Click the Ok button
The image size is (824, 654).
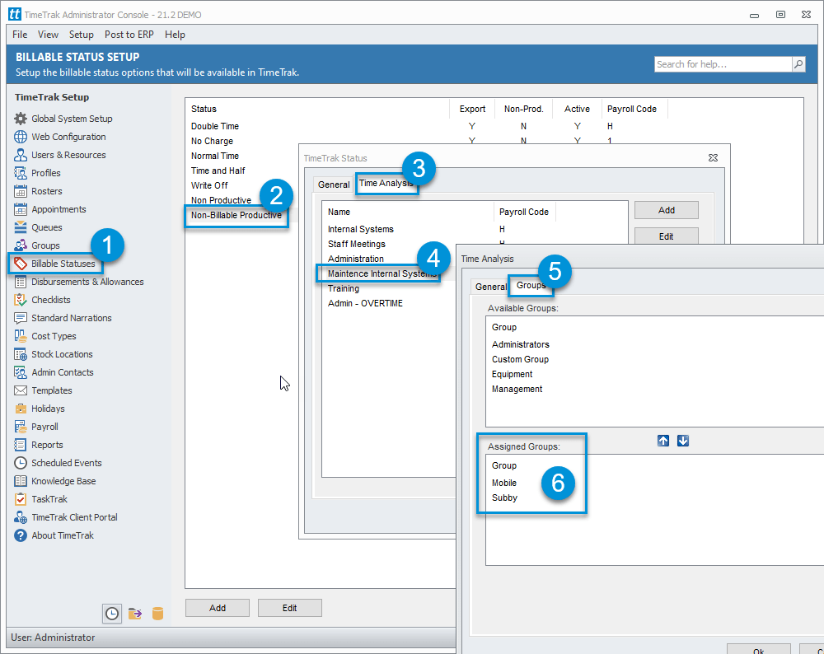(x=758, y=649)
